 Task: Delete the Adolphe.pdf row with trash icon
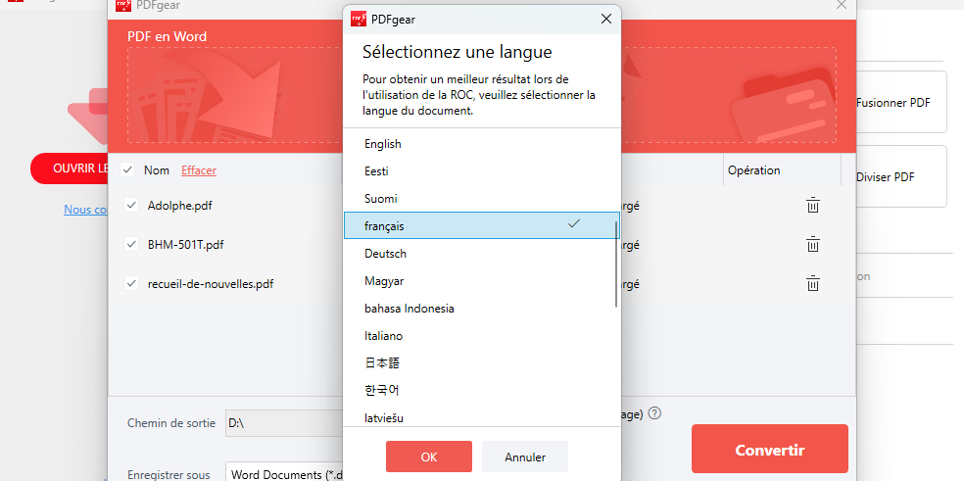pos(813,206)
